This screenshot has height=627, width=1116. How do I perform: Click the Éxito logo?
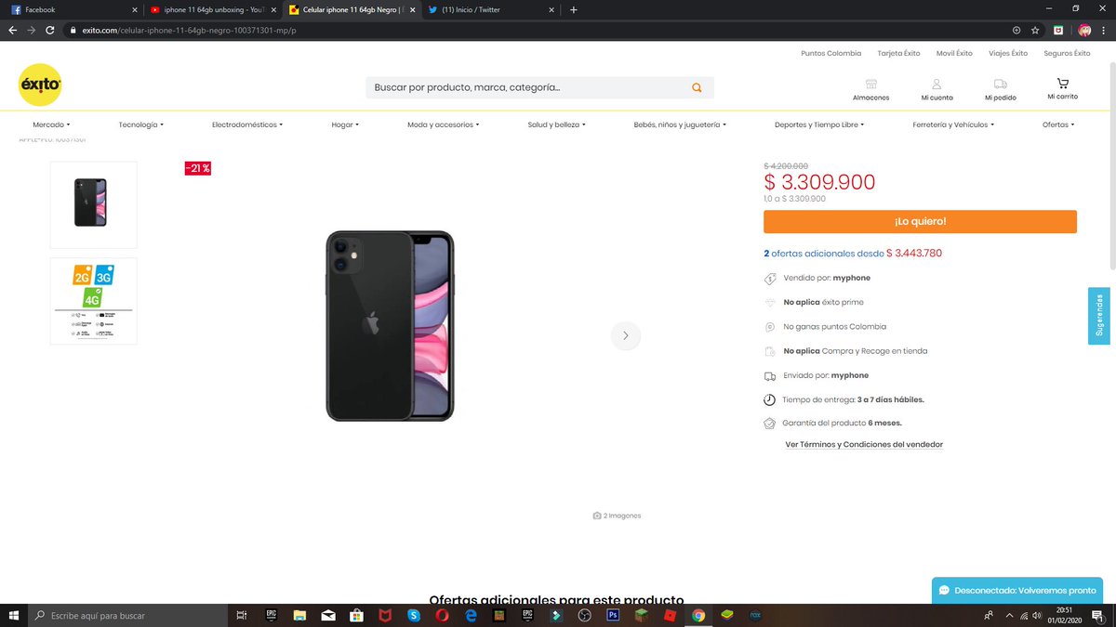pyautogui.click(x=40, y=85)
